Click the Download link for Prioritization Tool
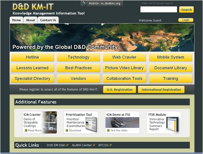 [75, 130]
